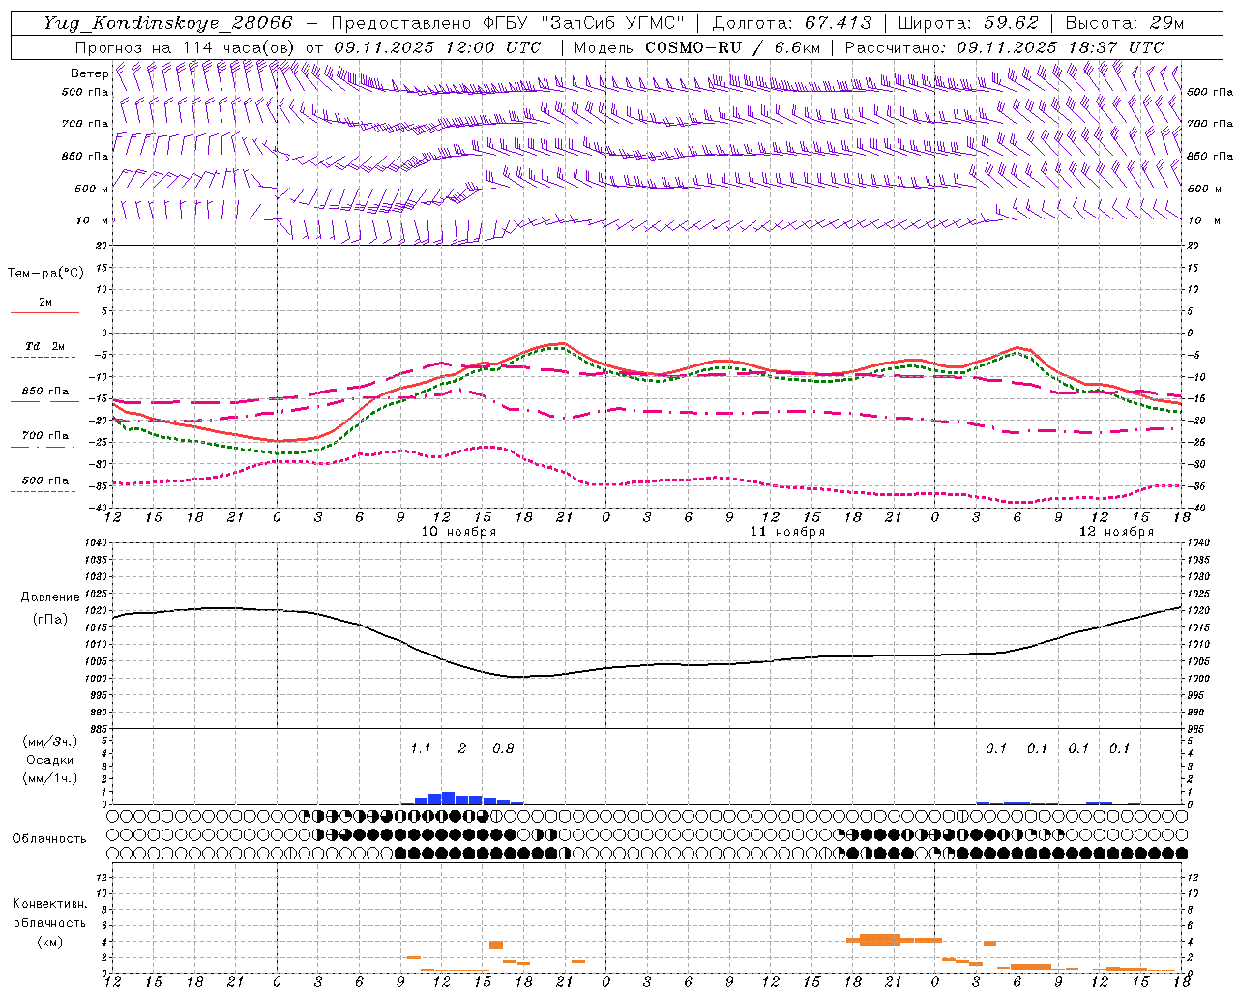1238x990 pixels.
Task: Select the 'Высота: 29м' header entry
Action: tap(1124, 23)
